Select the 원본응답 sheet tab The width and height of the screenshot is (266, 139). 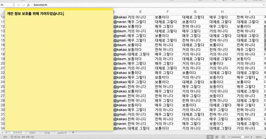click(17, 132)
